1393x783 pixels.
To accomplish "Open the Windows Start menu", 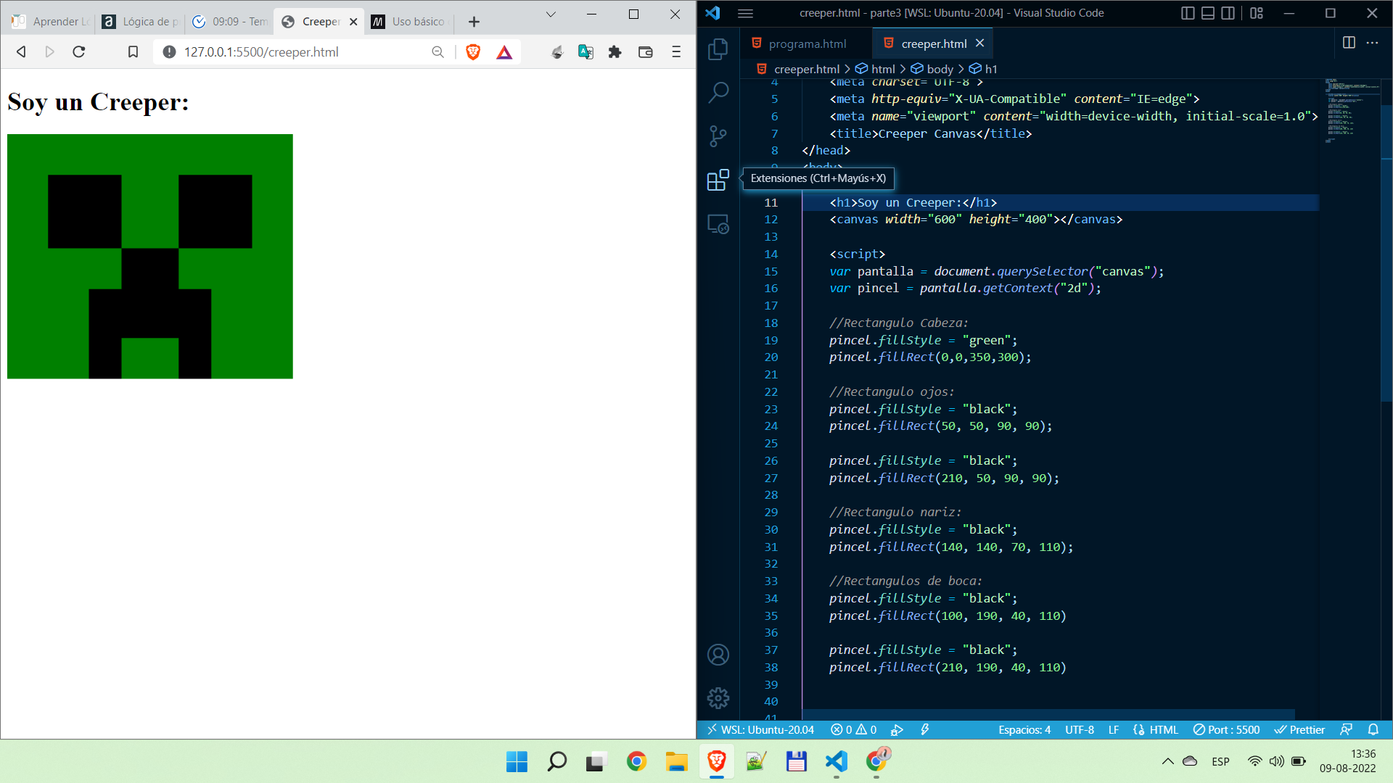I will point(517,761).
